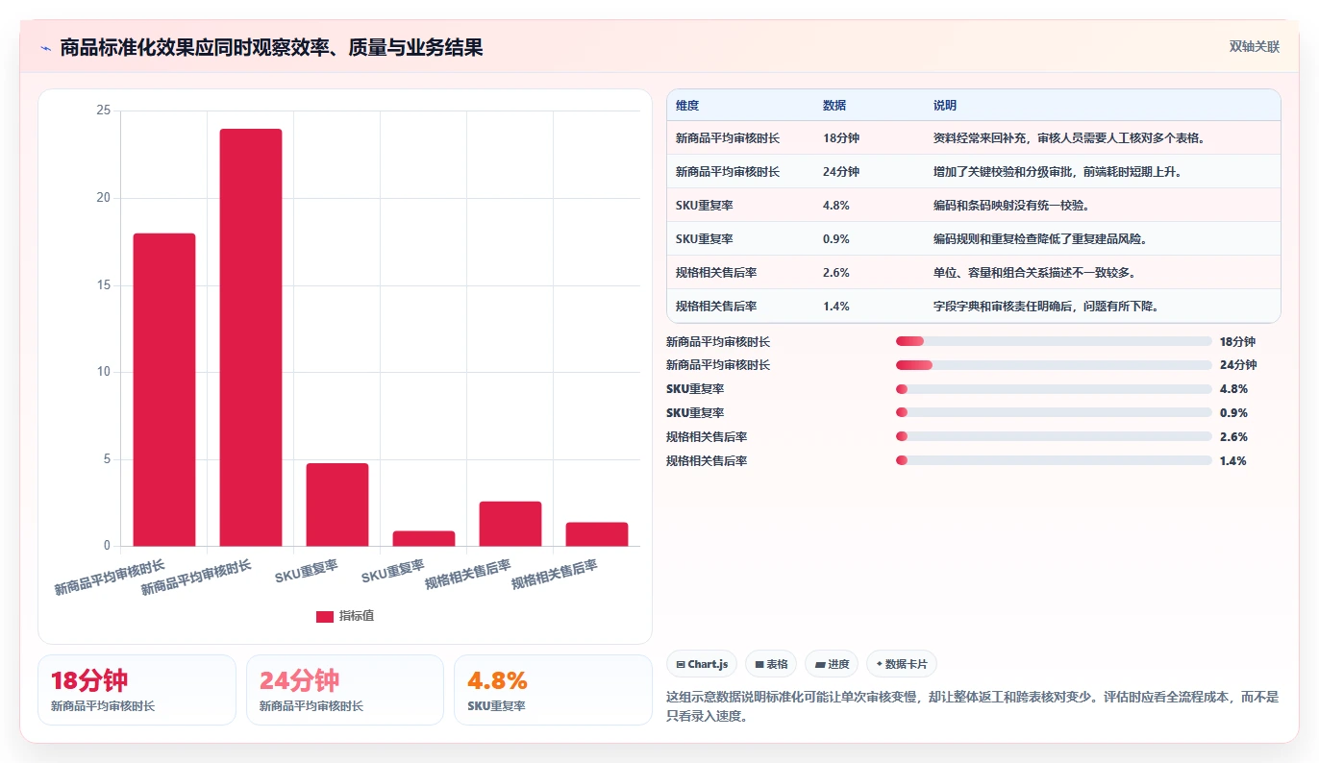Image resolution: width=1319 pixels, height=763 pixels.
Task: Click description starting 字段字典和审核责任明确后
Action: [x=1046, y=307]
